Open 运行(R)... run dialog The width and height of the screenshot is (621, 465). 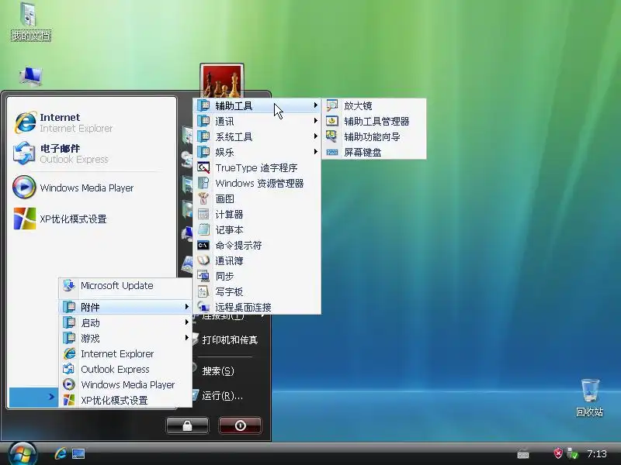point(222,395)
